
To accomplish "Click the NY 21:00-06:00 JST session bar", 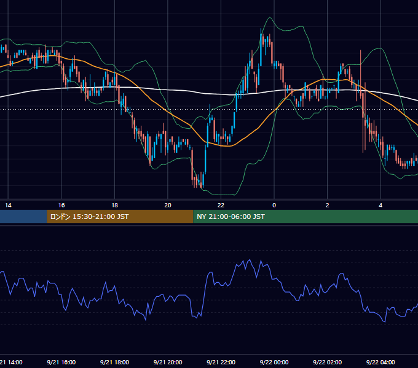I will tap(306, 217).
